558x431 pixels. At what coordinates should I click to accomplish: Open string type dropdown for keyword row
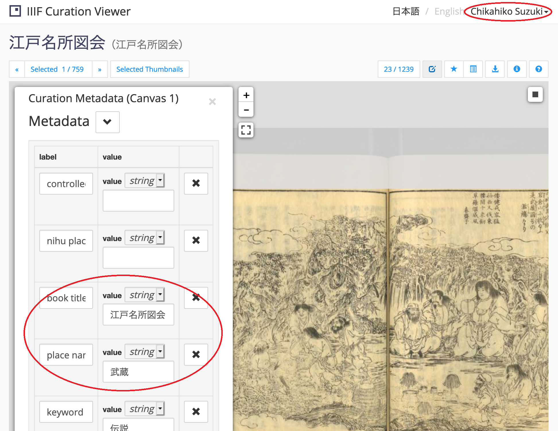145,409
